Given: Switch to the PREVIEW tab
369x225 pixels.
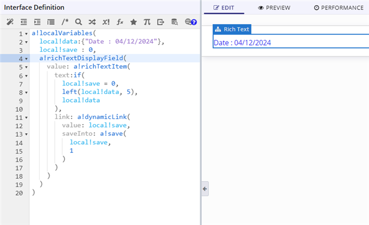Looking at the screenshot, I should tap(274, 7).
